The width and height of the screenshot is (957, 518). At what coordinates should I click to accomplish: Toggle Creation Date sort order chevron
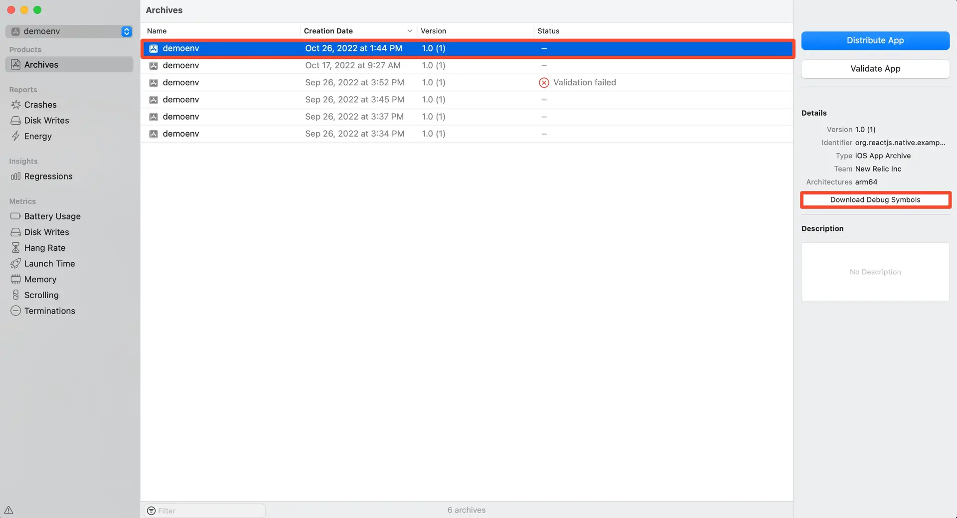pos(409,31)
